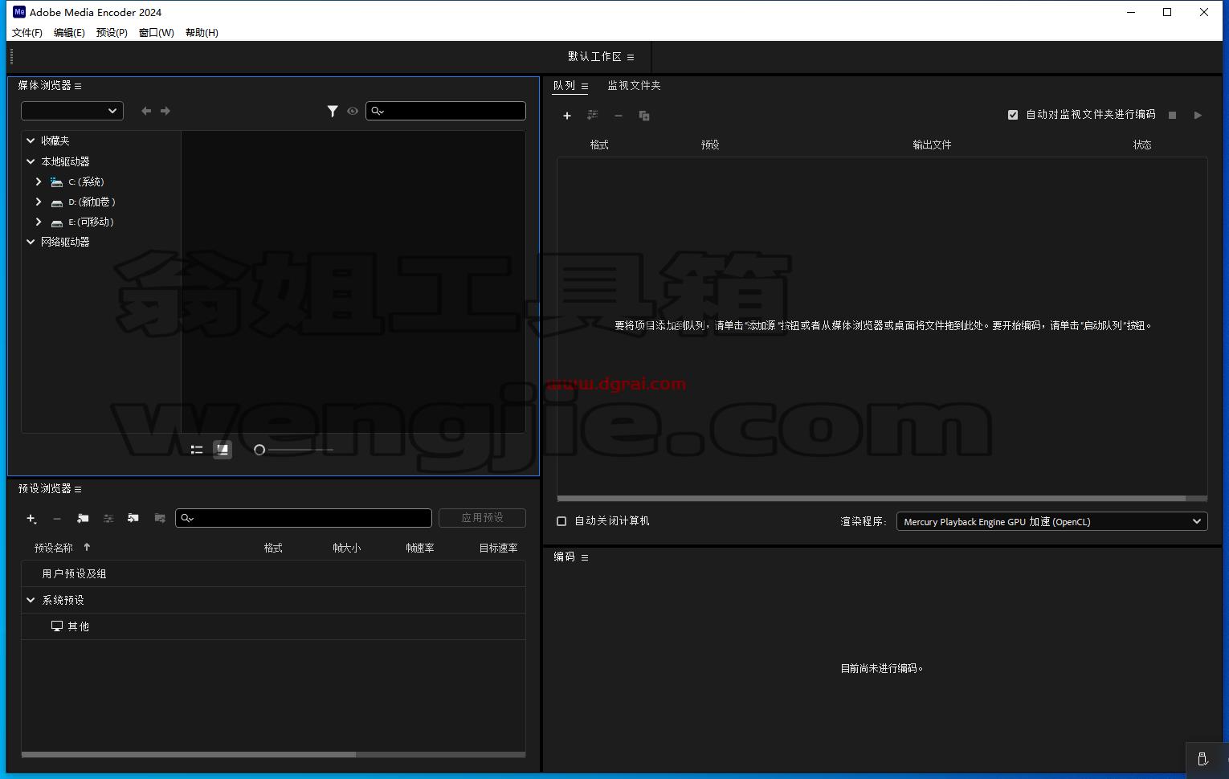This screenshot has width=1229, height=779.
Task: Click the forward arrow in media browser
Action: [x=165, y=111]
